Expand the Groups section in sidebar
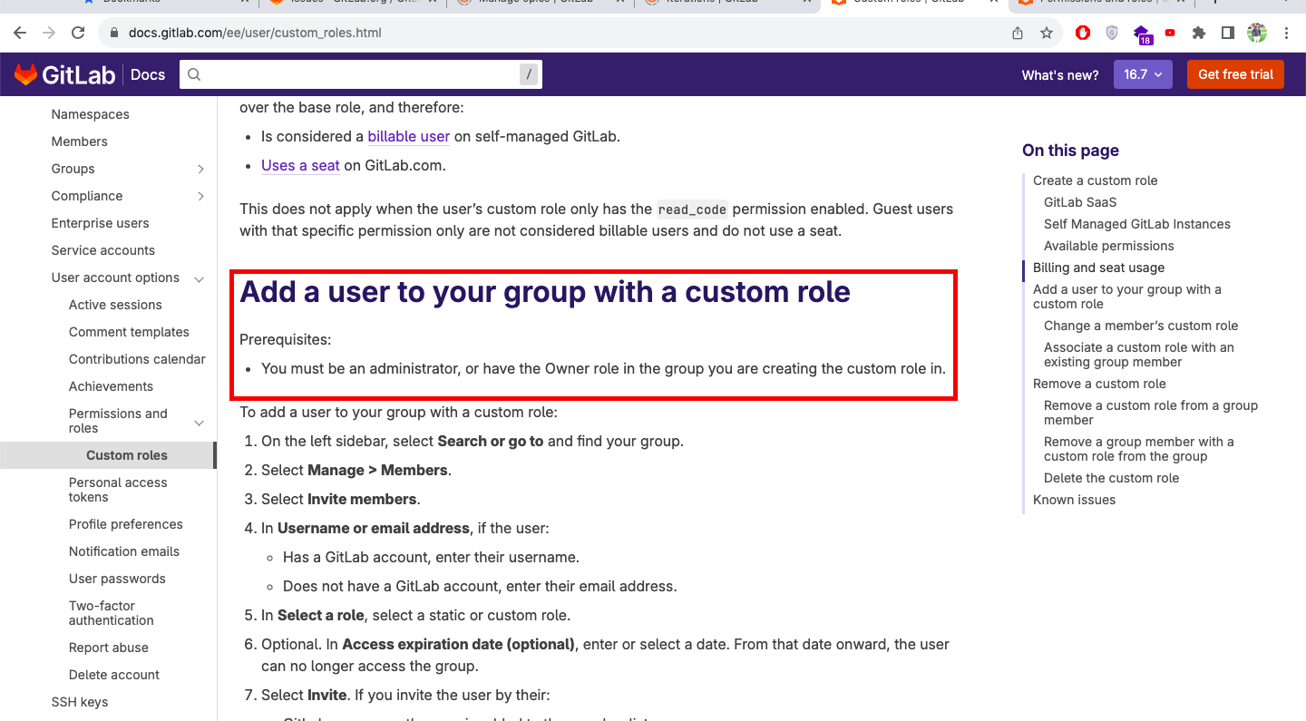1306x721 pixels. tap(200, 169)
